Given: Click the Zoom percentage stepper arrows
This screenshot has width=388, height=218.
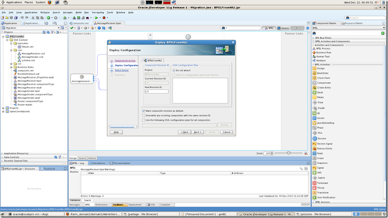Looking at the screenshot, I should [272, 153].
